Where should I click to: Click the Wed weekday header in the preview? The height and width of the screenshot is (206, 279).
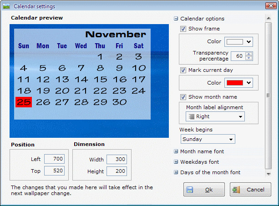[81, 46]
